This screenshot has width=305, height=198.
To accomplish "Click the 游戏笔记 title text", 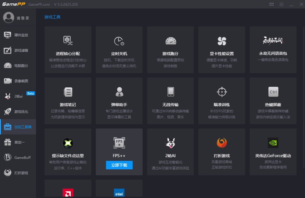I will tap(68, 105).
